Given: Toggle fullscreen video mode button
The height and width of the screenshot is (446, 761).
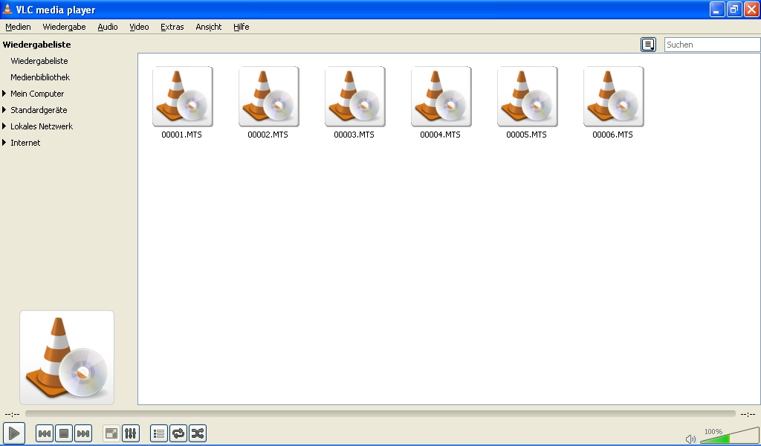Looking at the screenshot, I should (111, 433).
